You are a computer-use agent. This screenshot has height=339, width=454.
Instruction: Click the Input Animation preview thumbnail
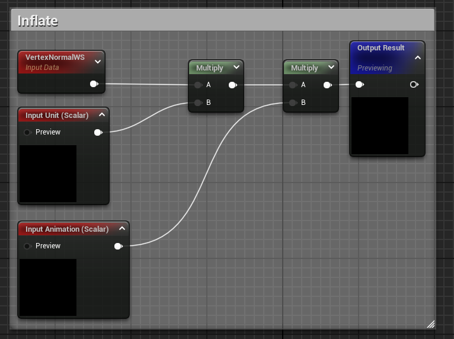[48, 287]
